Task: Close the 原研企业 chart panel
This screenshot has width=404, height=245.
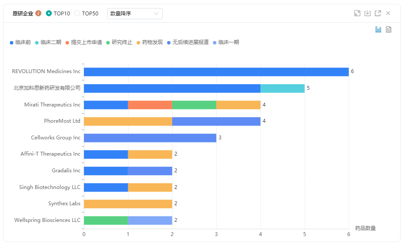Action: (x=388, y=13)
